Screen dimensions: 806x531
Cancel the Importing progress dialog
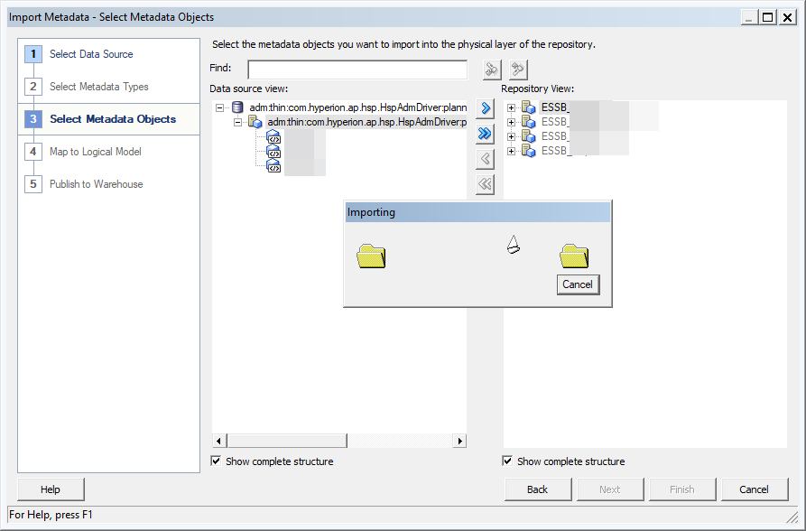pos(578,284)
